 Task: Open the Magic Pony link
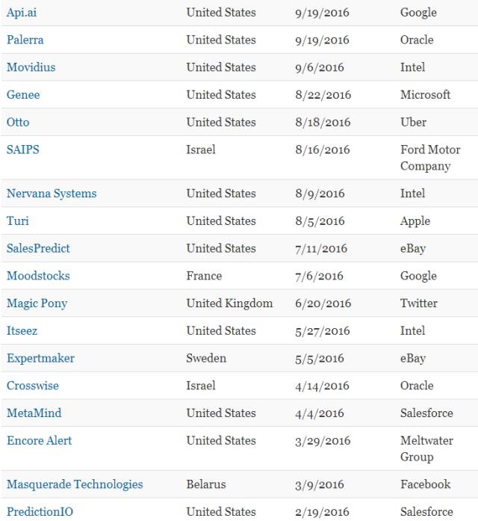tap(37, 303)
